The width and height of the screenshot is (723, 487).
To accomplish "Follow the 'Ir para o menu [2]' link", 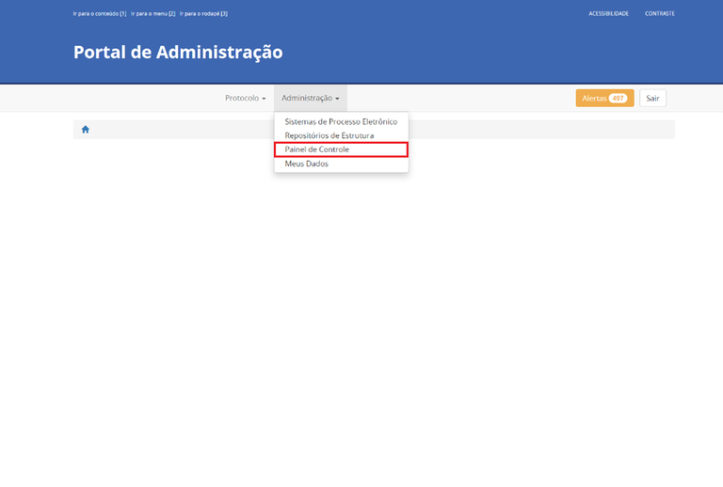I will (153, 13).
